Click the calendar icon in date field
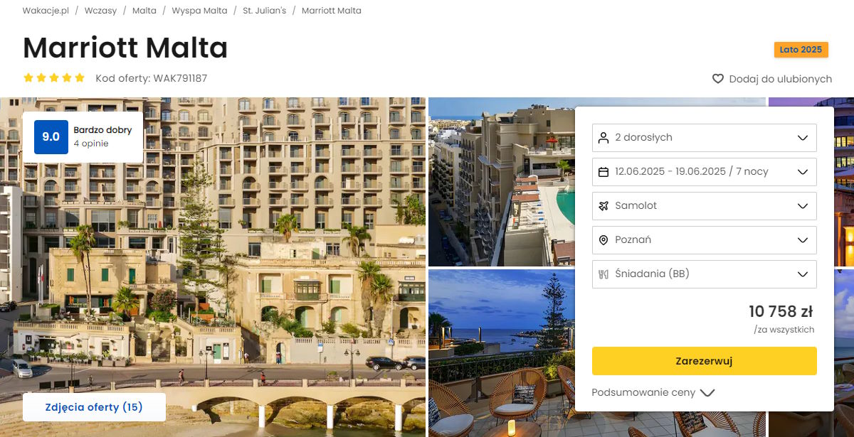 click(x=603, y=171)
